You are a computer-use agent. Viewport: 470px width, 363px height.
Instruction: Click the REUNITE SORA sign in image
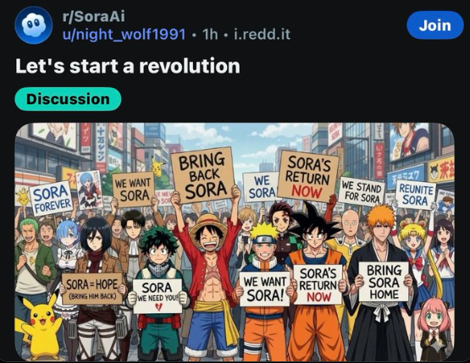[416, 195]
